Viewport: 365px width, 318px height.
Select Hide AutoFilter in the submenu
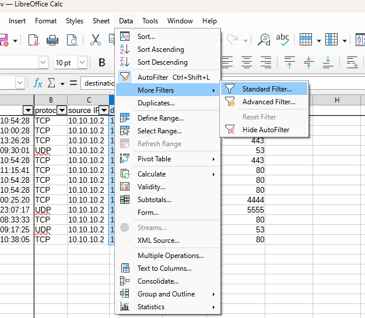(x=265, y=130)
